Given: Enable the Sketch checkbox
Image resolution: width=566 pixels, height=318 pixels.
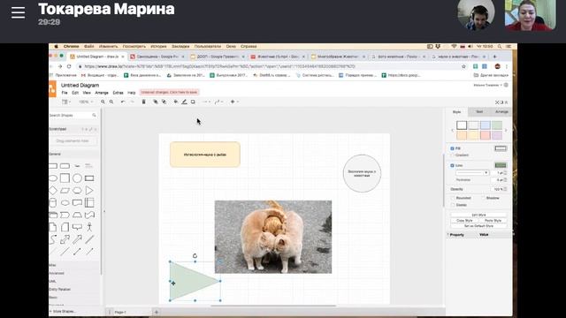Looking at the screenshot, I should (x=453, y=205).
